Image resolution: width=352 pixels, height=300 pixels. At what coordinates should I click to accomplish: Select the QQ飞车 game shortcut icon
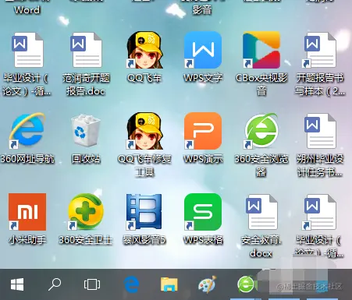tap(144, 50)
